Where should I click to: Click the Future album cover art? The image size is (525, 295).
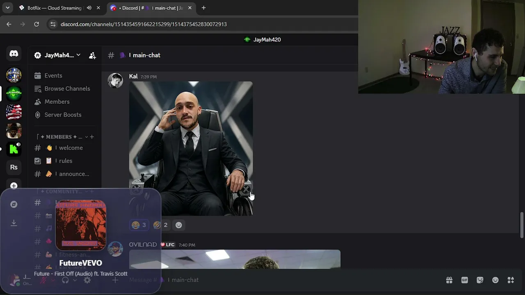click(81, 225)
